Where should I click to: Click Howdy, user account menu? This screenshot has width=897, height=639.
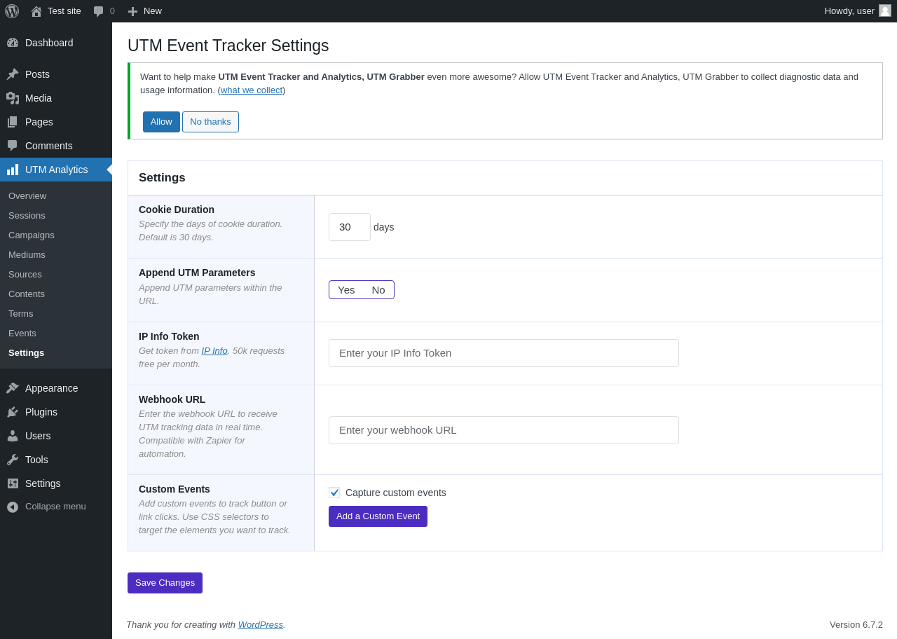pyautogui.click(x=858, y=11)
